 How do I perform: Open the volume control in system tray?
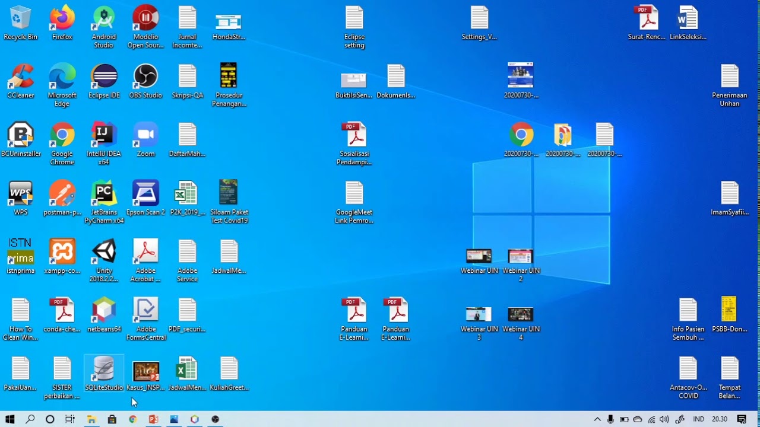click(x=664, y=419)
